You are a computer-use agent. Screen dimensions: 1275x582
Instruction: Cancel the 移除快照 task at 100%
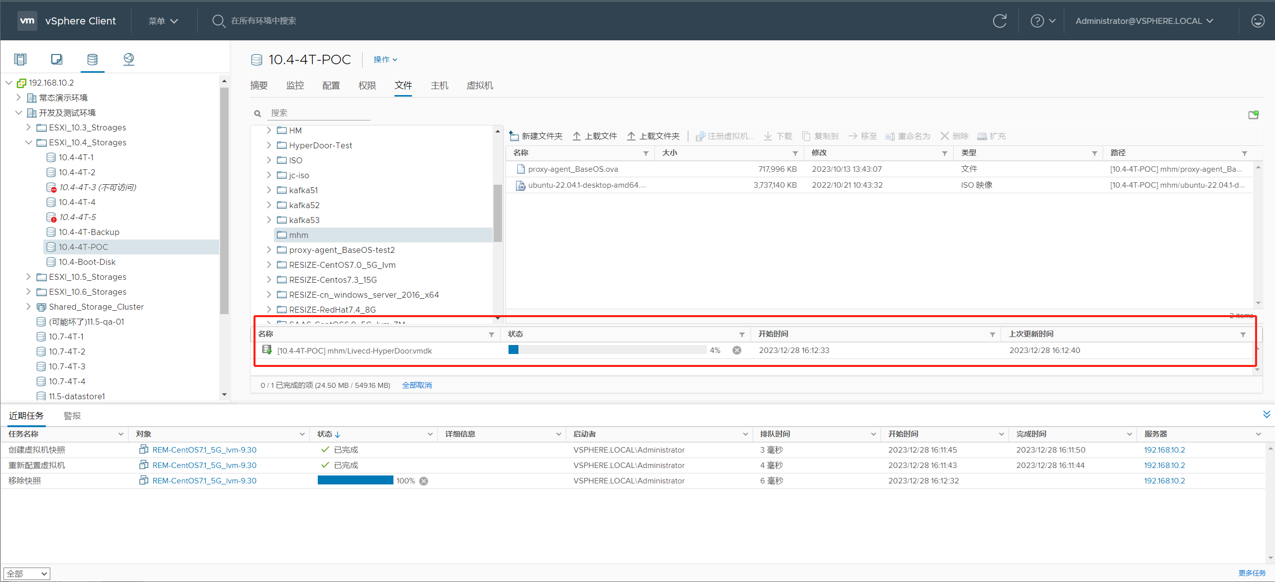424,481
